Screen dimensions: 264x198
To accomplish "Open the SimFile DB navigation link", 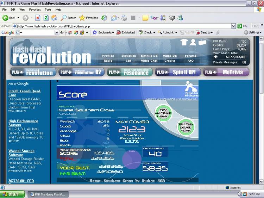I will point(149,56).
